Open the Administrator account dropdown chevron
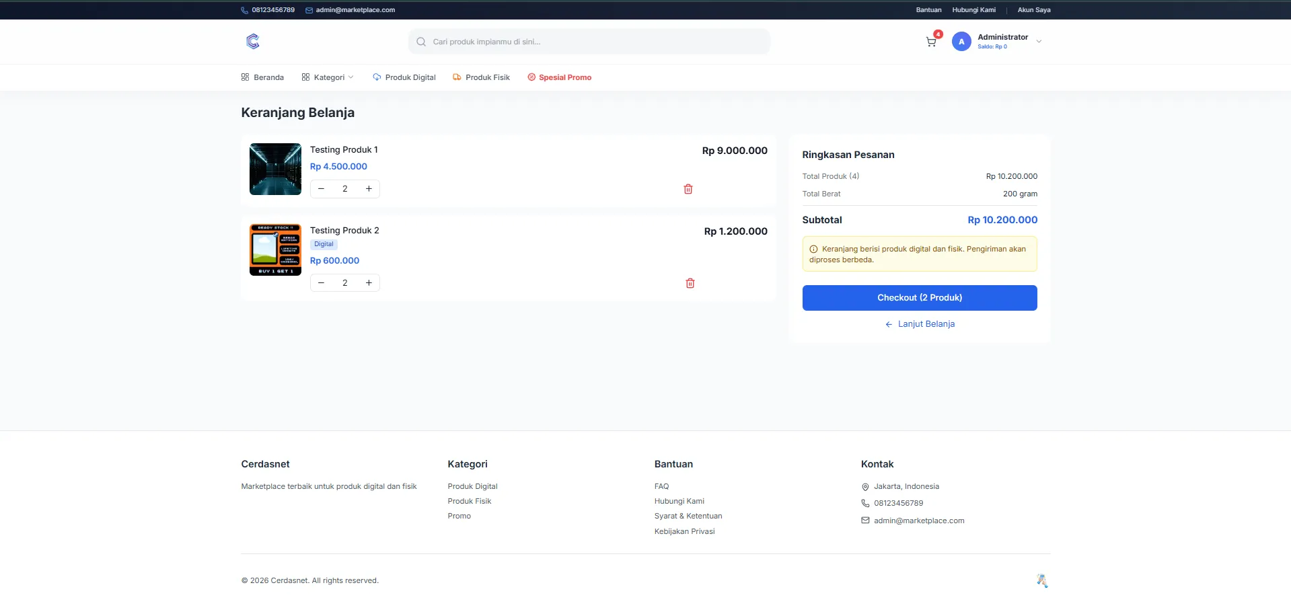The image size is (1291, 614). (1039, 42)
